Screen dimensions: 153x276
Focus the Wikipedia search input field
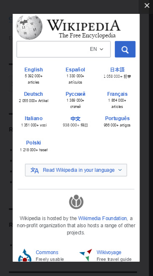(63, 49)
